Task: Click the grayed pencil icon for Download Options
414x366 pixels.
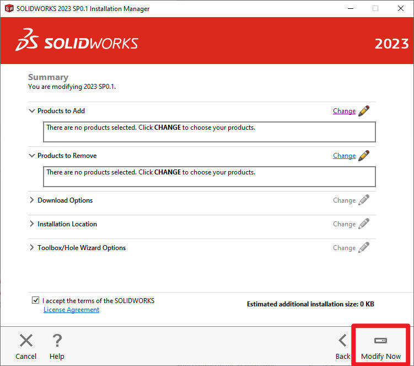Action: point(363,200)
